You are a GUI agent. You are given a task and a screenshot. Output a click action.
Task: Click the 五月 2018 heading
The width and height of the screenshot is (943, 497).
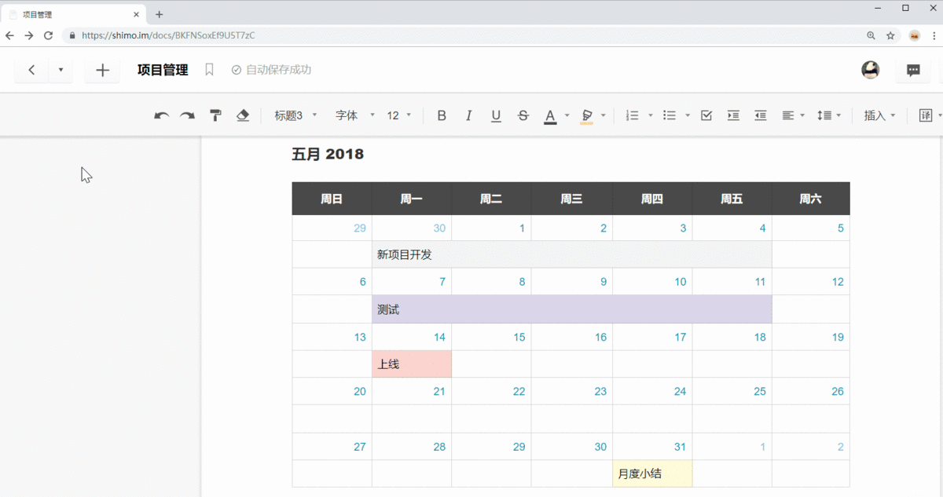point(328,154)
